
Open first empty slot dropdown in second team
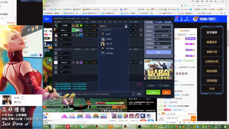[x=65, y=53]
